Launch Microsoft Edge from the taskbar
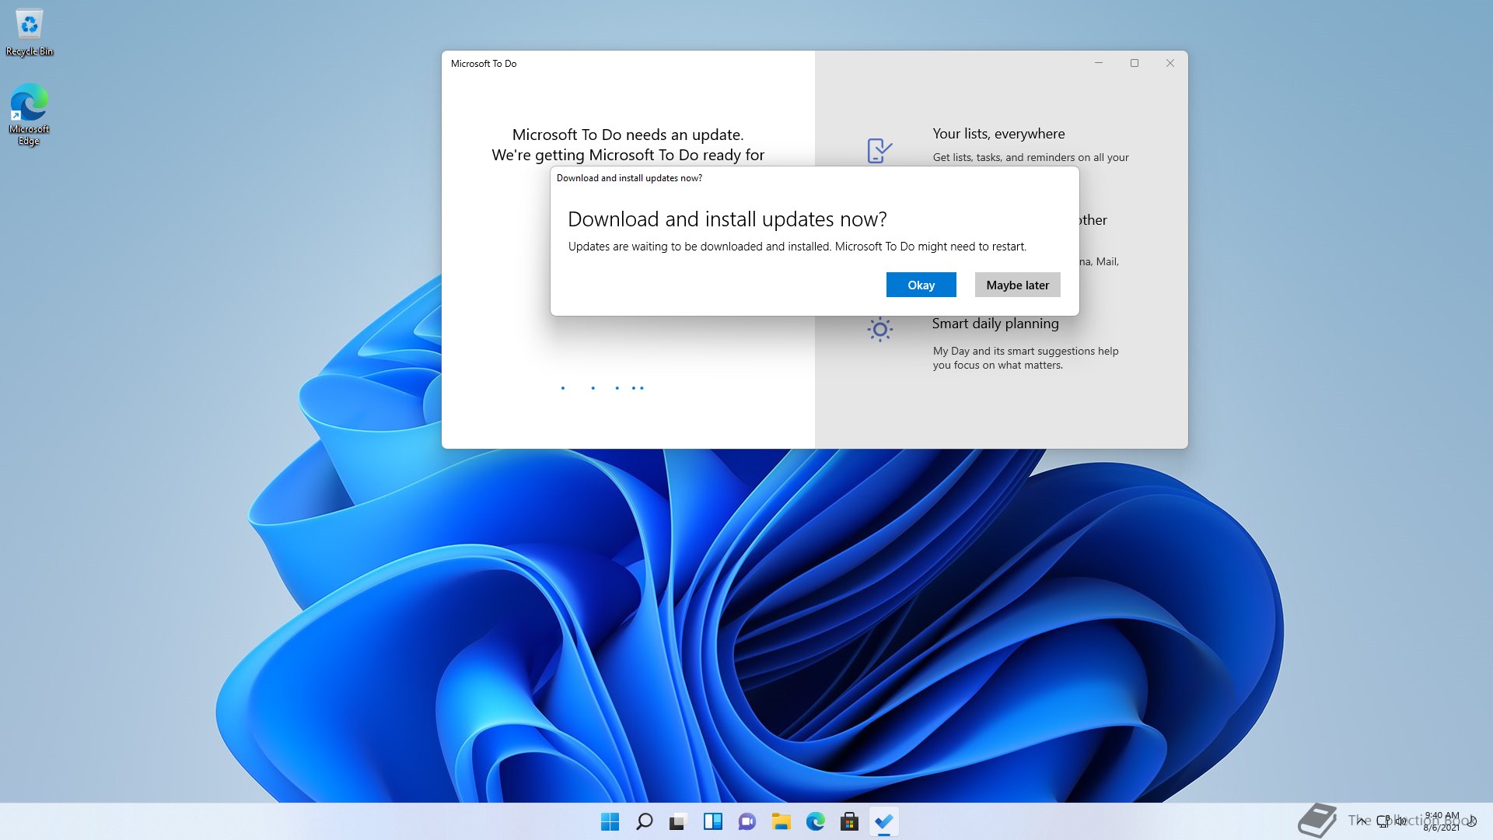The width and height of the screenshot is (1493, 840). [815, 821]
